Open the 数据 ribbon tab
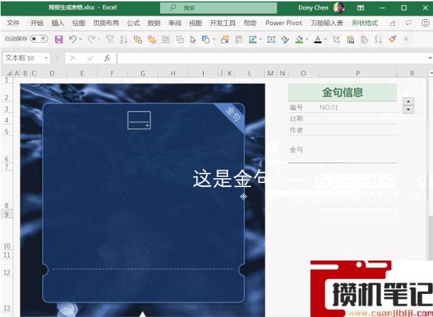Image resolution: width=433 pixels, height=317 pixels. tap(154, 23)
